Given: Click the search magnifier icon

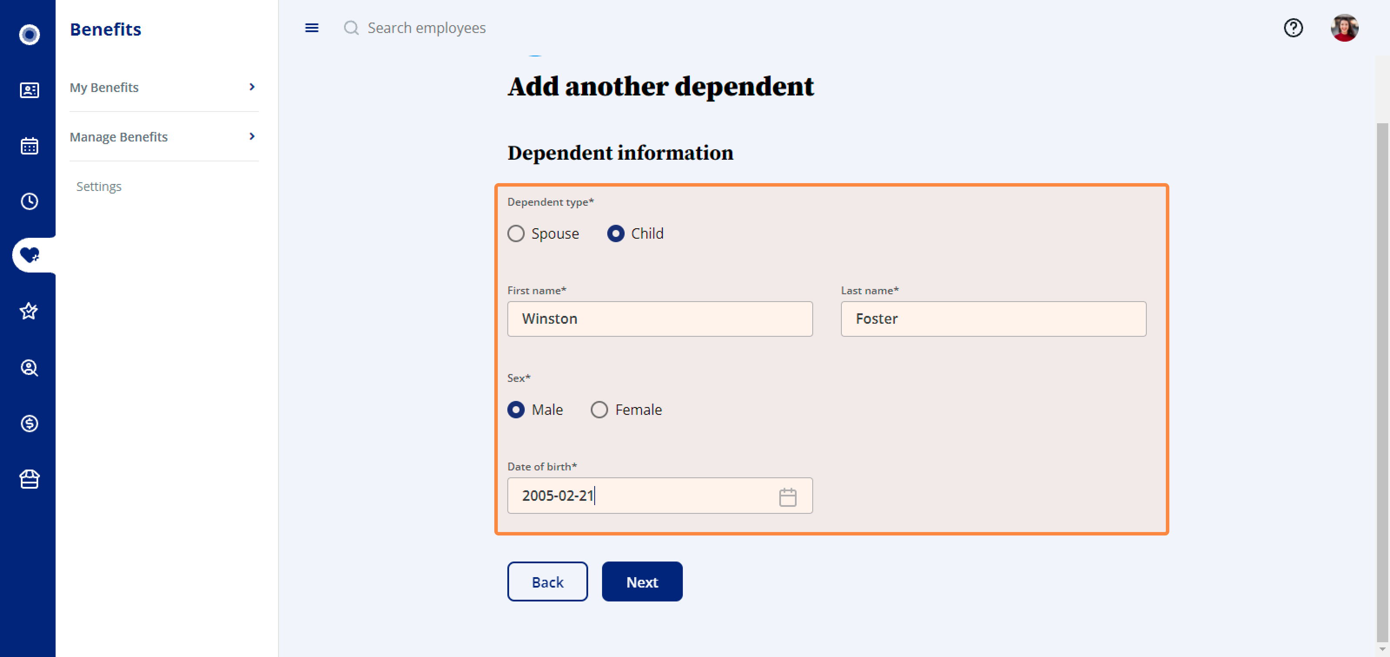Looking at the screenshot, I should point(351,27).
